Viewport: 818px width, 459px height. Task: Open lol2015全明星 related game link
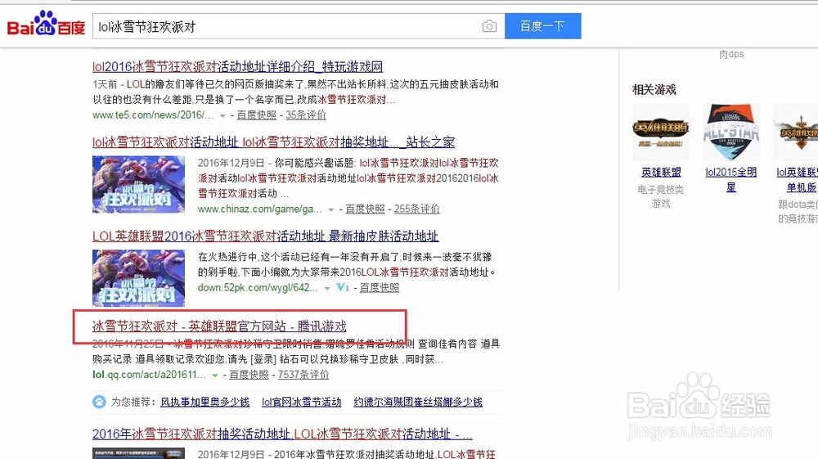[730, 179]
